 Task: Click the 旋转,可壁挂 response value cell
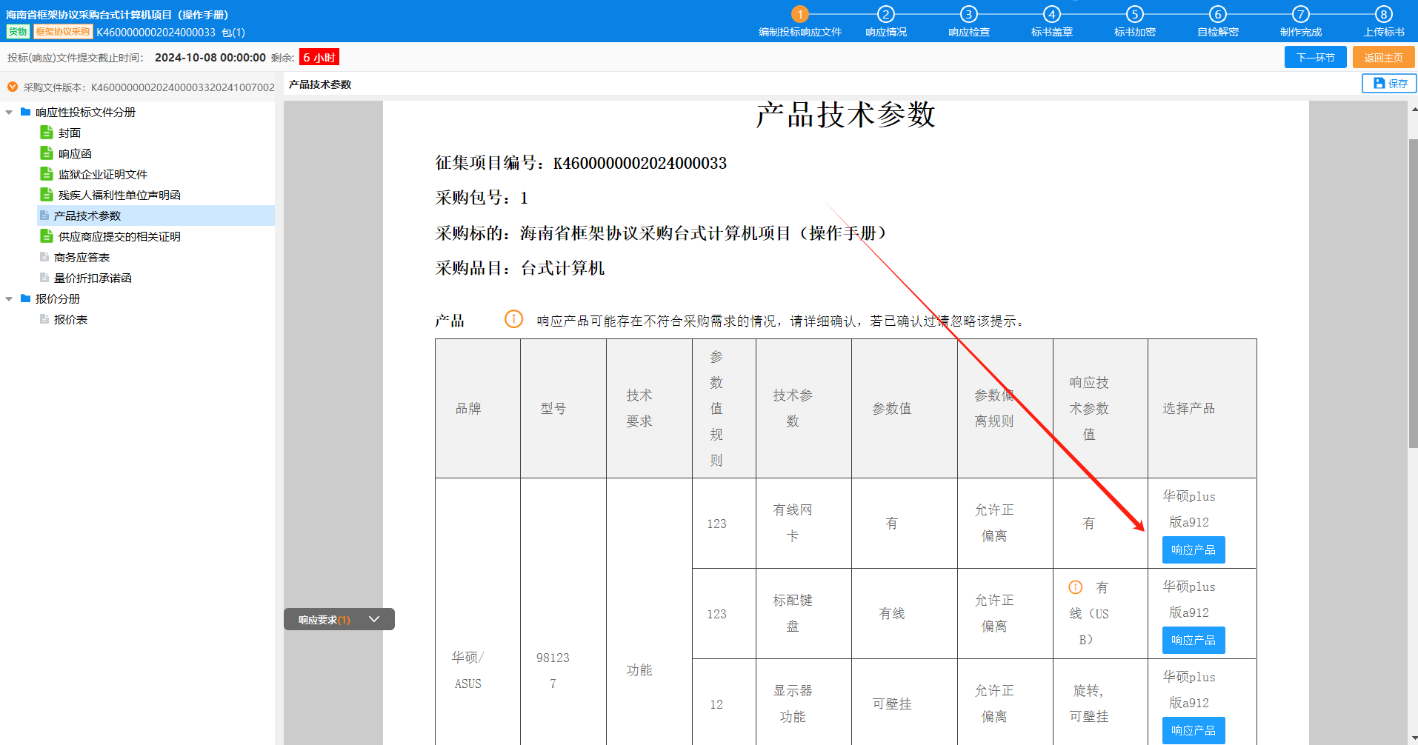[1100, 704]
